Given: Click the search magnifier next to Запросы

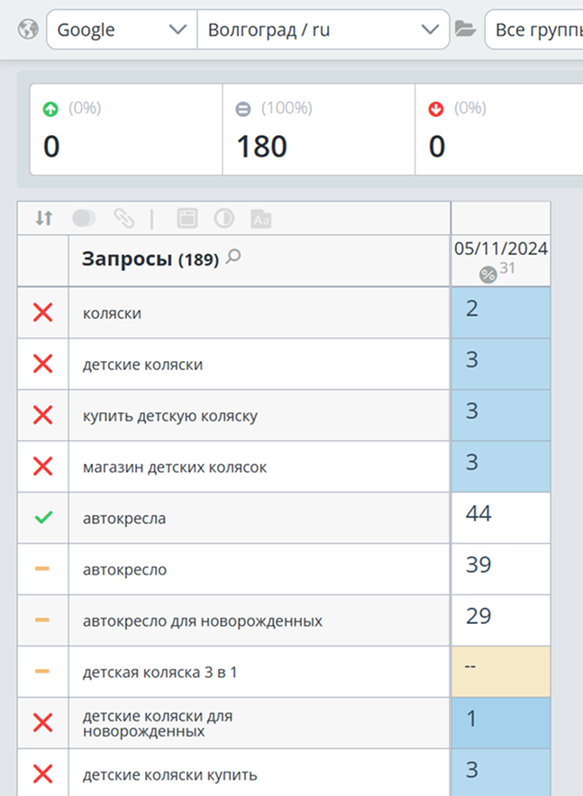Looking at the screenshot, I should (x=233, y=258).
